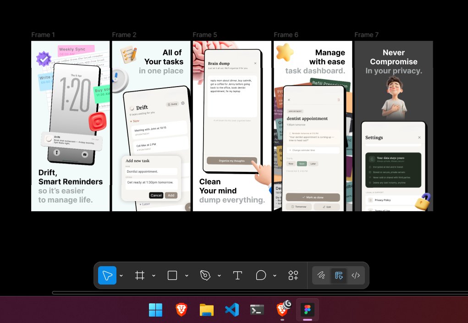Click the 'All of Your tasks' heading text

pyautogui.click(x=164, y=57)
